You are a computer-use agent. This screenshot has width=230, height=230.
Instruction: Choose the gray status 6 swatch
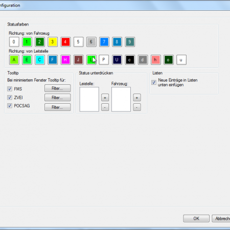click(91, 42)
